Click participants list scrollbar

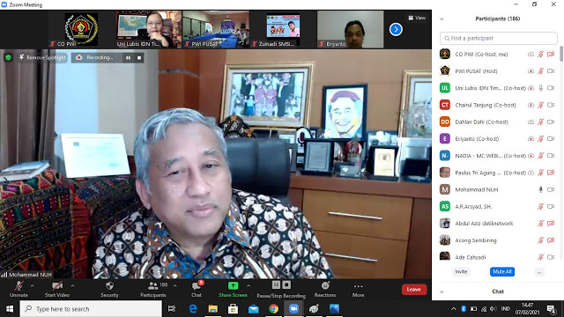point(560,54)
